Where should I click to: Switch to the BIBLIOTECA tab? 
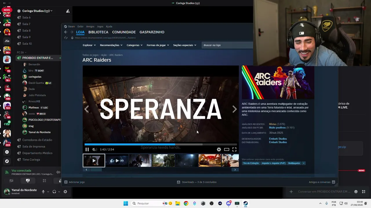[98, 32]
